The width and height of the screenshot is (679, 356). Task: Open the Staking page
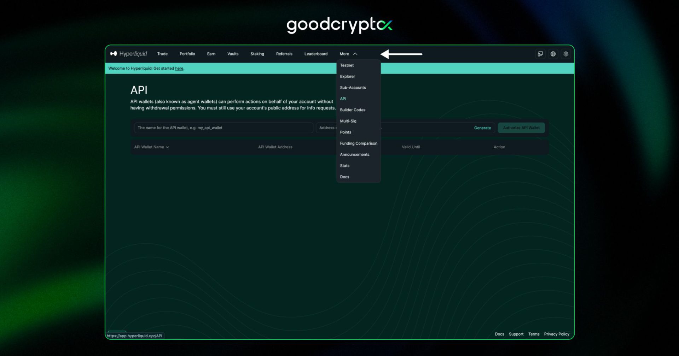(257, 54)
